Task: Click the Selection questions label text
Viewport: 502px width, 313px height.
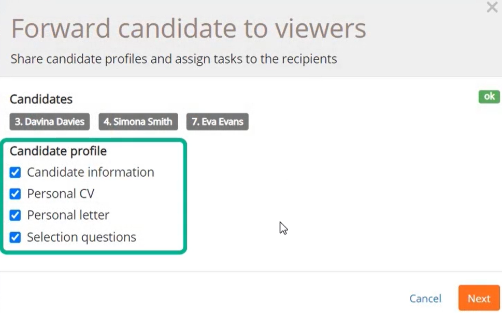Action: point(82,237)
